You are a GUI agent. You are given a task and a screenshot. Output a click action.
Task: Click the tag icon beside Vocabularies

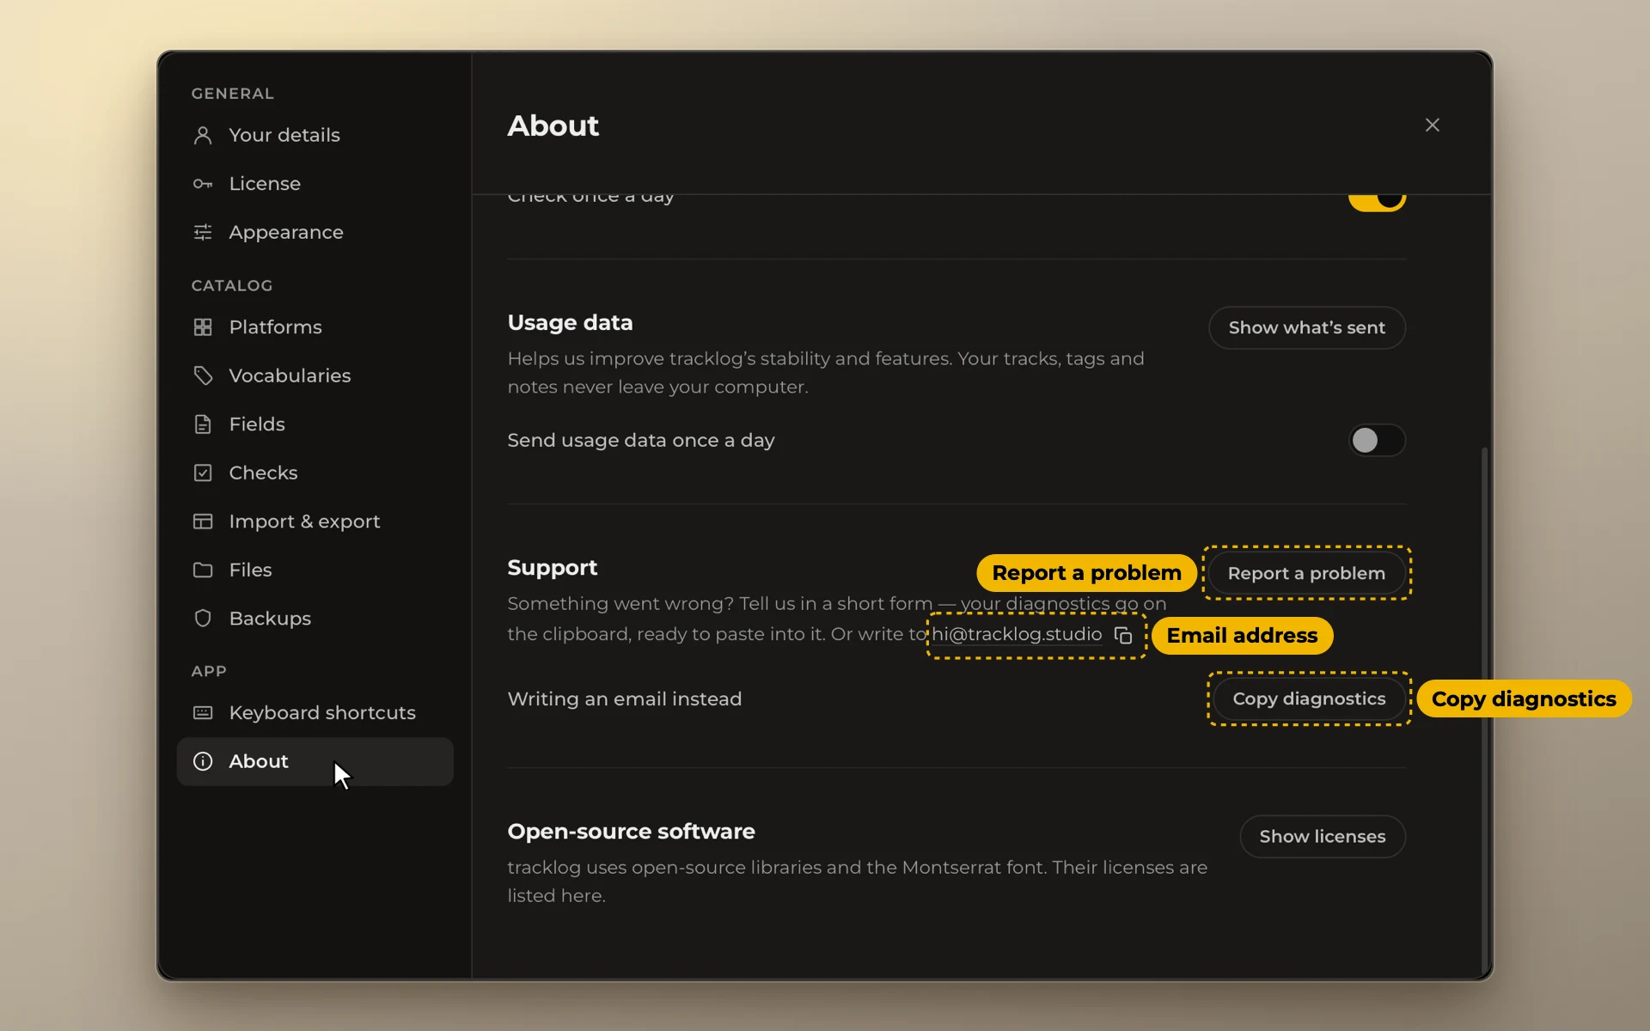pos(203,375)
